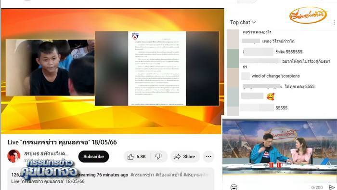The height and width of the screenshot is (190, 337).
Task: Expand the Top chat dropdown
Action: tap(243, 22)
